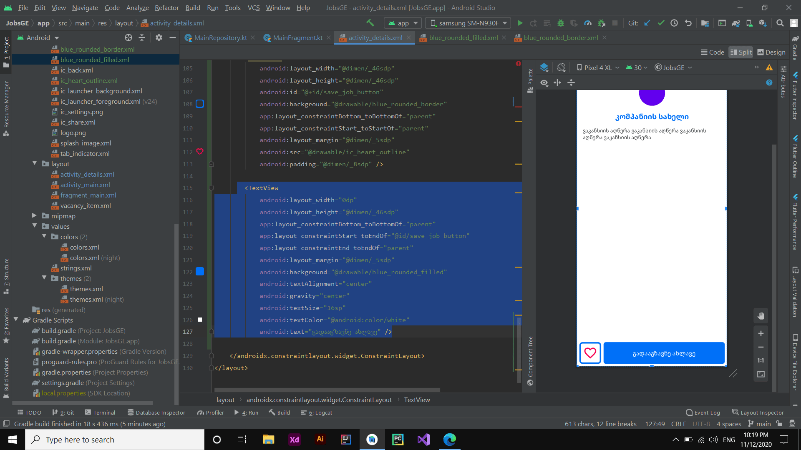Click the render warning icon in design toolbar
The height and width of the screenshot is (450, 801).
tap(769, 67)
